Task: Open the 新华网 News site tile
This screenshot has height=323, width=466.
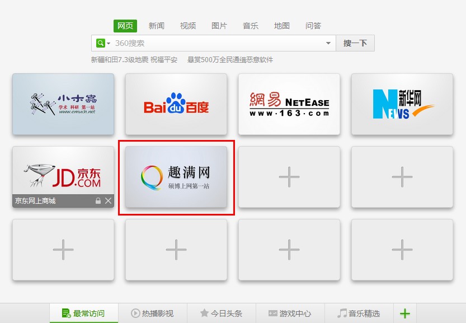Action: 402,104
